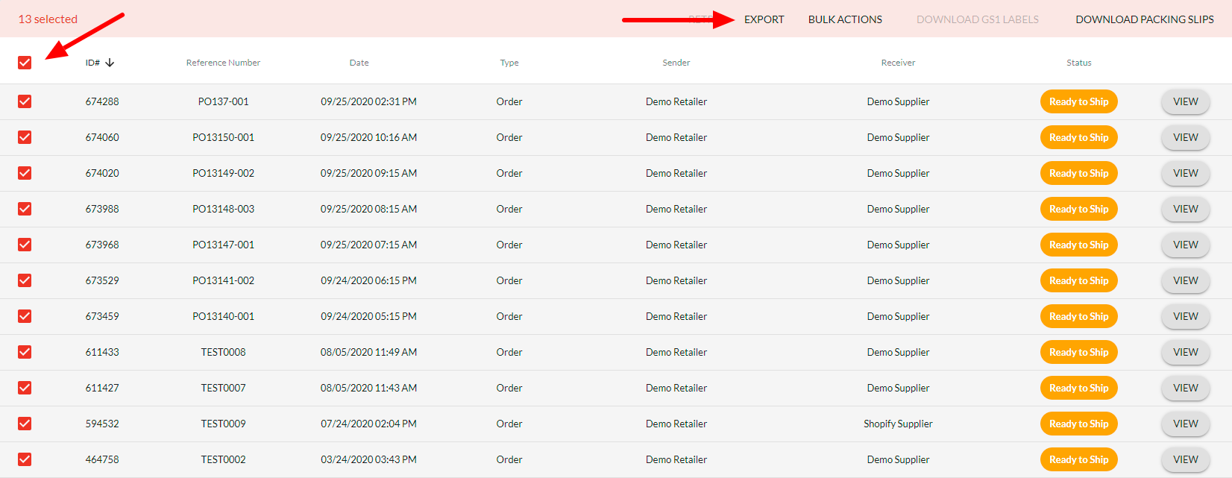The width and height of the screenshot is (1232, 478).
Task: Click DOWNLOAD PACKING SLIPS
Action: [x=1144, y=19]
